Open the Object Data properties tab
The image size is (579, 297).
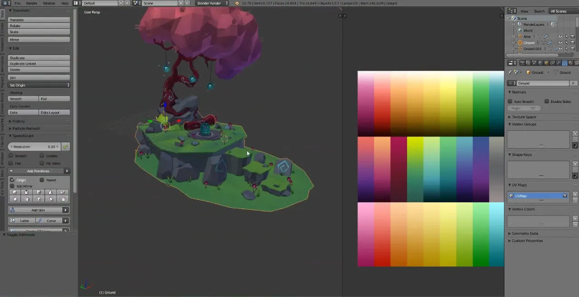(565, 63)
